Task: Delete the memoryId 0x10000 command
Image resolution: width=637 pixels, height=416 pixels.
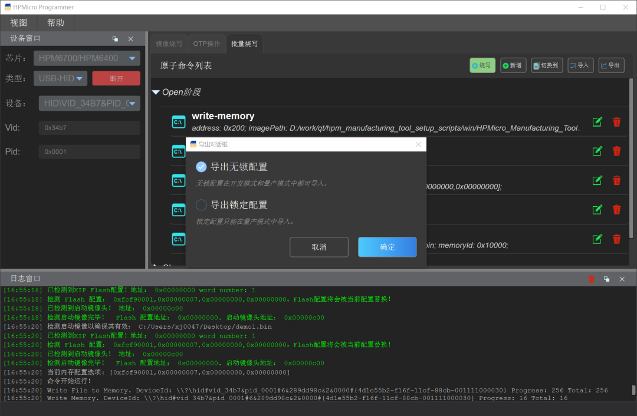Action: [617, 239]
